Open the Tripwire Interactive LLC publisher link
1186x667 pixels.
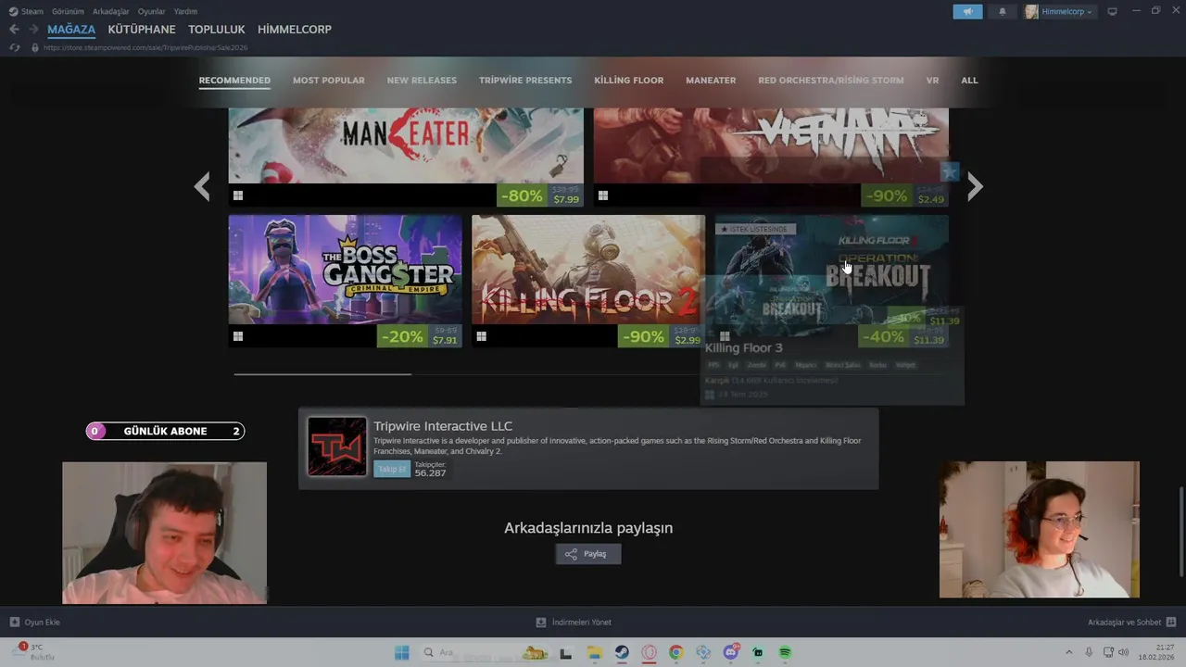tap(443, 426)
